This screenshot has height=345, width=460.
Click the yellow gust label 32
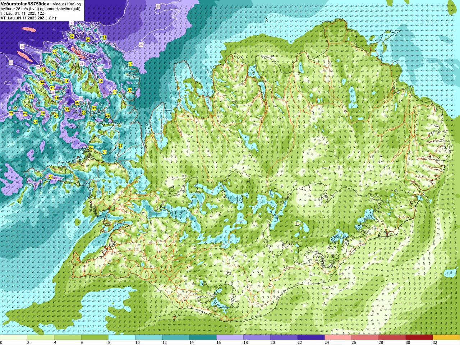tap(94, 108)
